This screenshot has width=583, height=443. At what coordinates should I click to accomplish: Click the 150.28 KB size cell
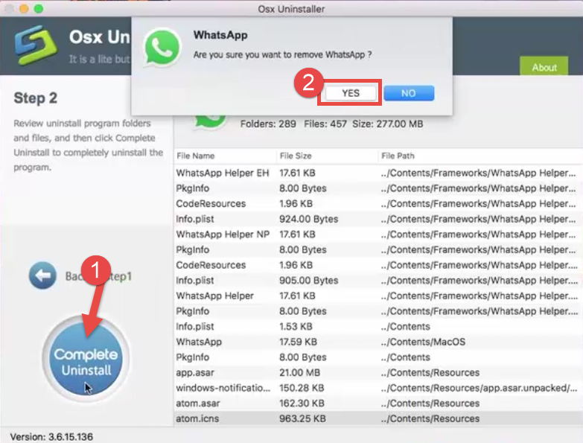tap(302, 388)
